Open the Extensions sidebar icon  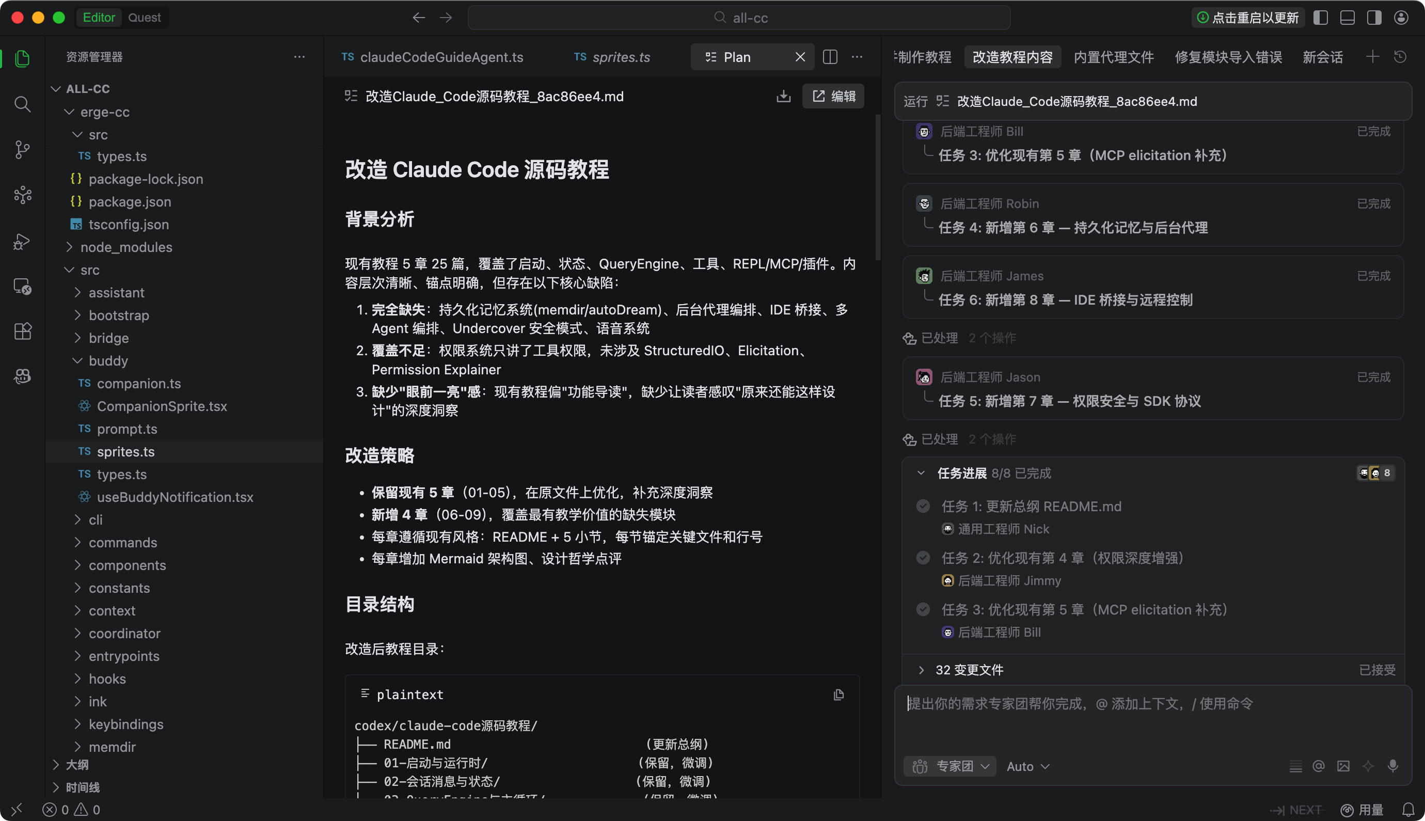point(22,331)
